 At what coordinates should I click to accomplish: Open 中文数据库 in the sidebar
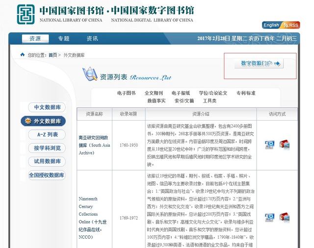[47, 107]
